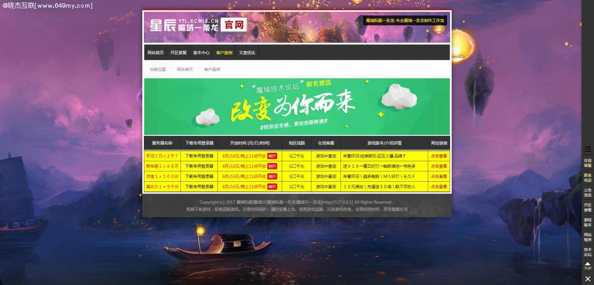Click the green 魔域技术论坛 banner image

point(296,106)
